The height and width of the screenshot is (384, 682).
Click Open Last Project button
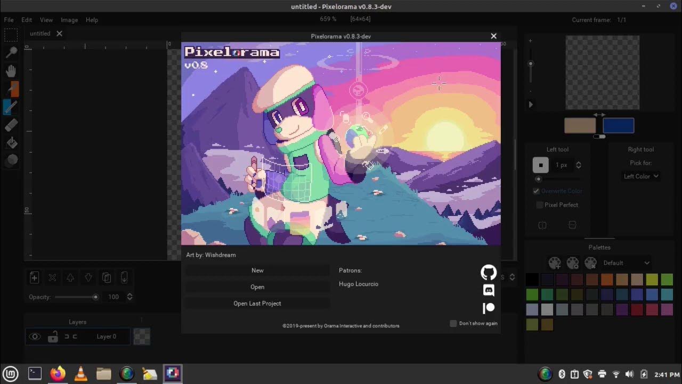point(257,303)
